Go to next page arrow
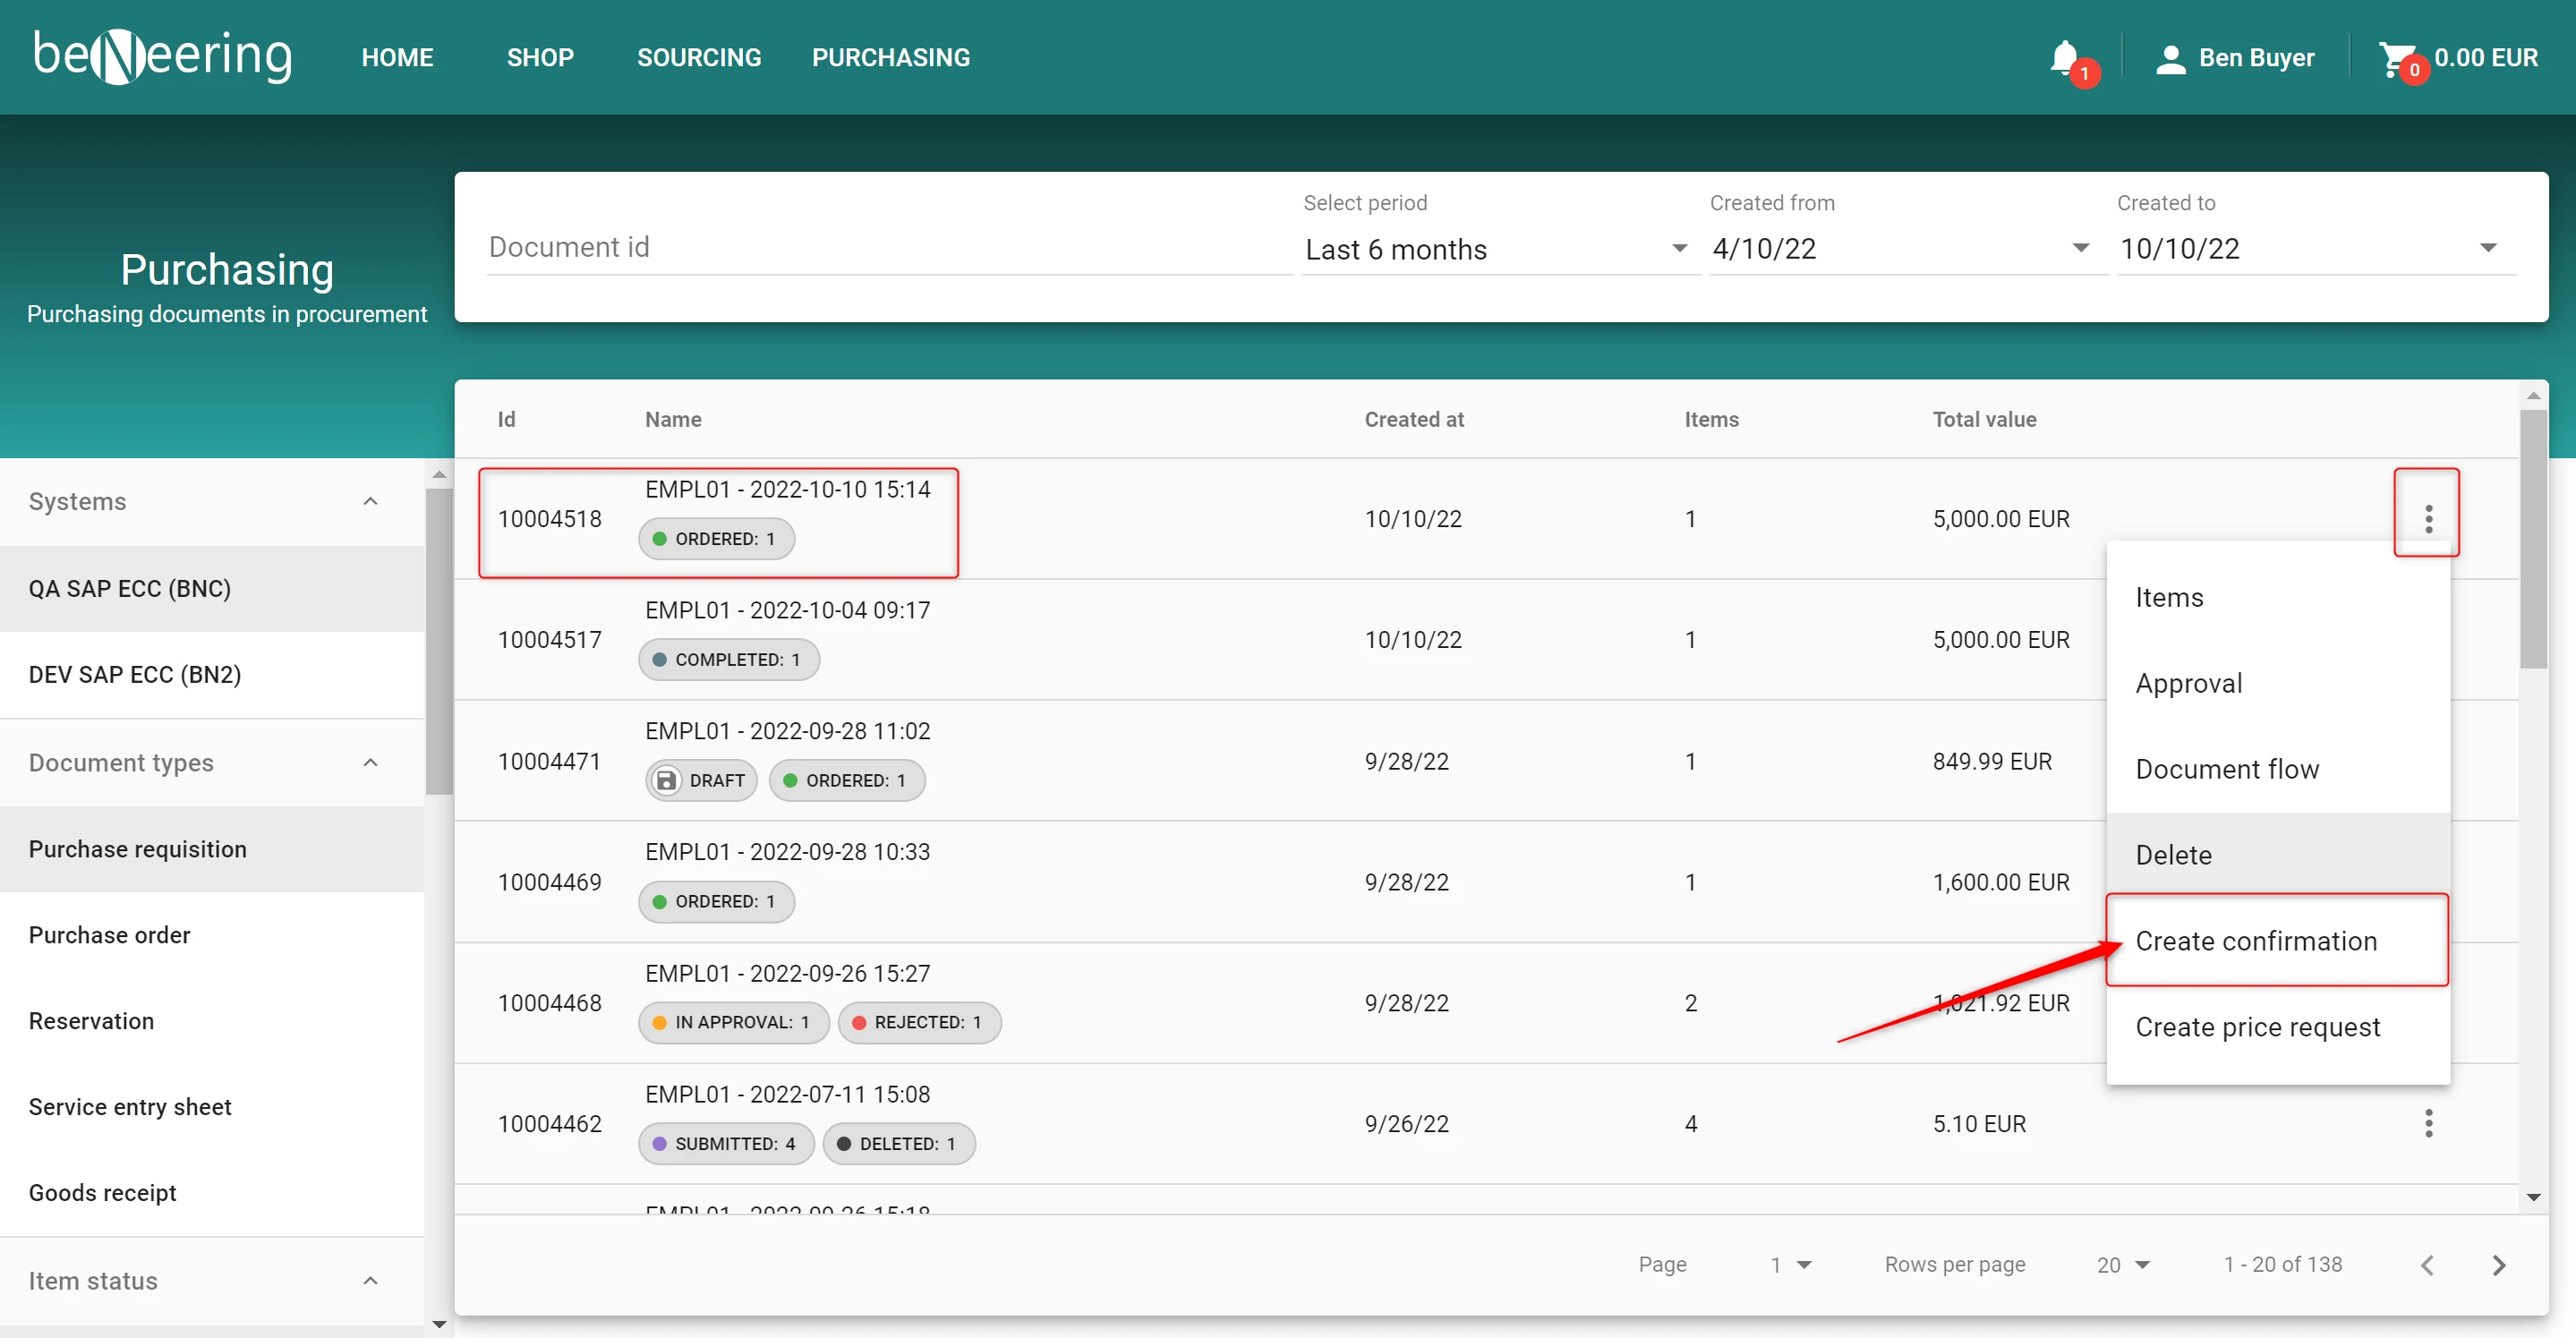Screen dimensions: 2576x1338 tap(2499, 1265)
